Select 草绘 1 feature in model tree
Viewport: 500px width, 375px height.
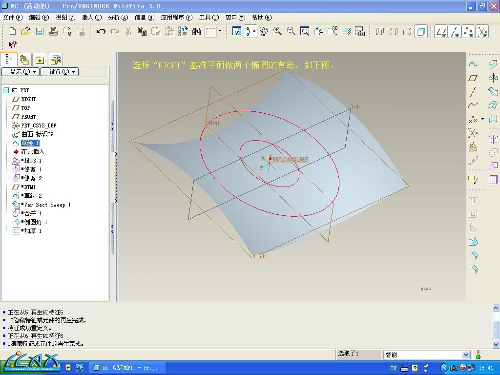(x=30, y=143)
